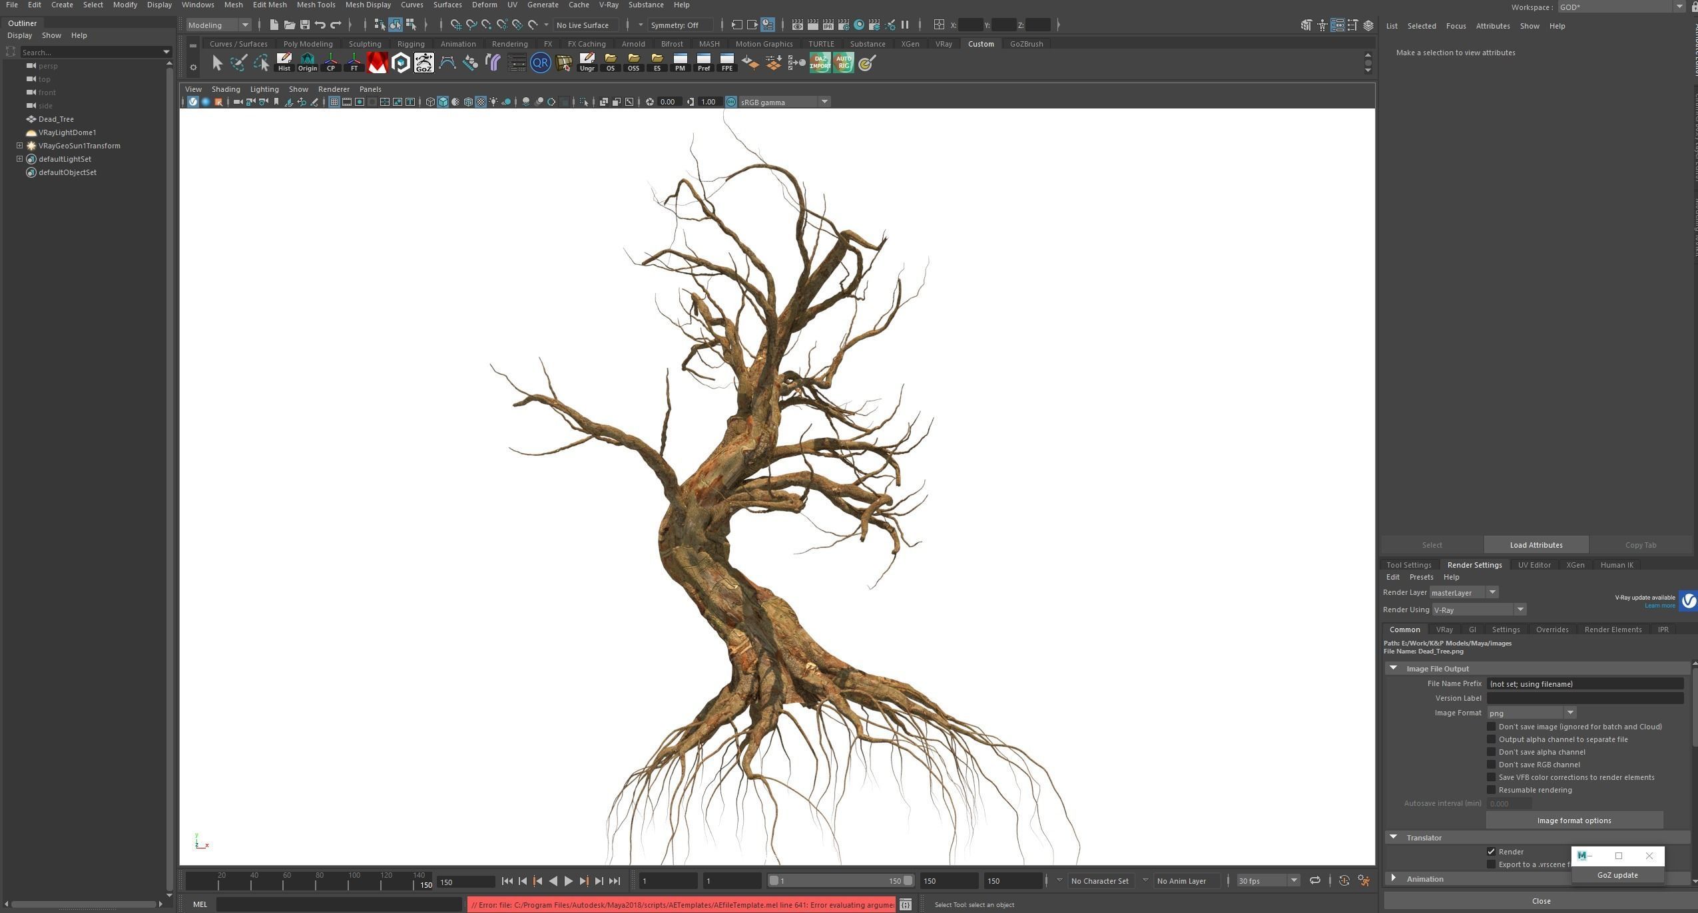Click the new scene icon

tap(274, 25)
